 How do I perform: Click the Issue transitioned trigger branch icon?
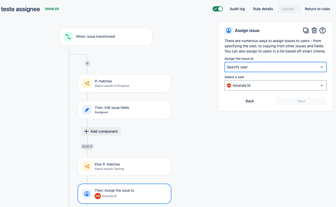click(x=68, y=37)
